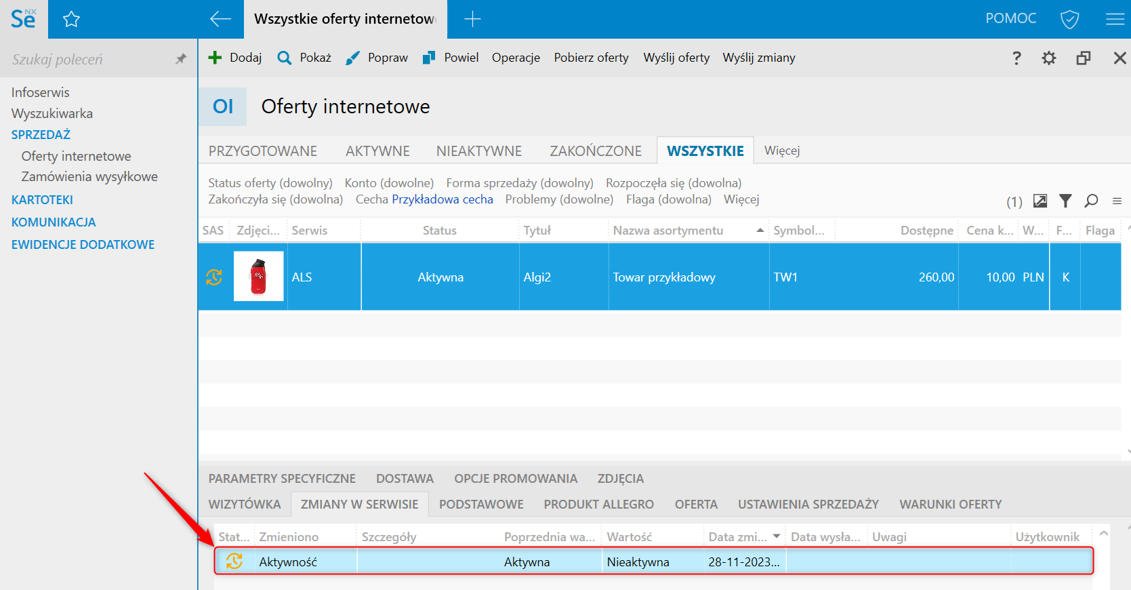Open WIZYTÓWKA tab
Screen dimensions: 1131x590
[x=245, y=504]
